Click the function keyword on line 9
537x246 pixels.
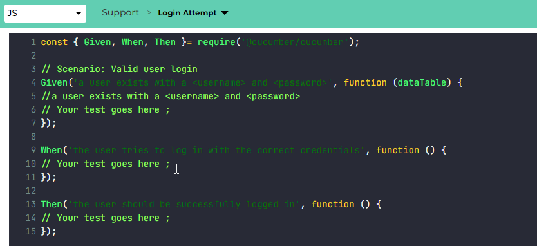398,150
